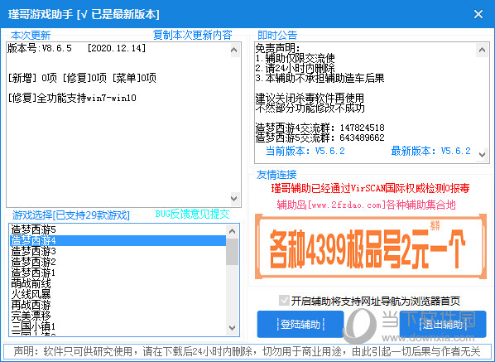495x362 pixels.
Task: Click the red VirSCAN国际权威检测 link text
Action: (370, 188)
